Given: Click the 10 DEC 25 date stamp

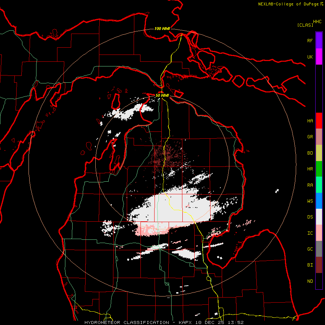Looking at the screenshot, I should 209,322.
